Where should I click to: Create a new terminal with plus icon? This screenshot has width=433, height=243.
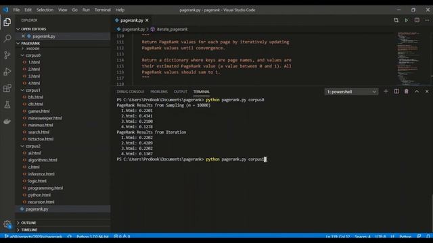(x=386, y=92)
